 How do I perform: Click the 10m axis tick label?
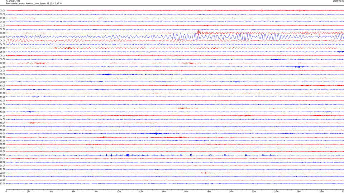119,192
